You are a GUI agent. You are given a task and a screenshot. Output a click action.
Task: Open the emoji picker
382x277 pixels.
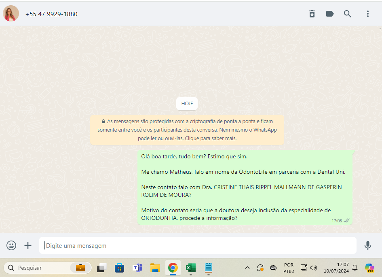click(11, 245)
